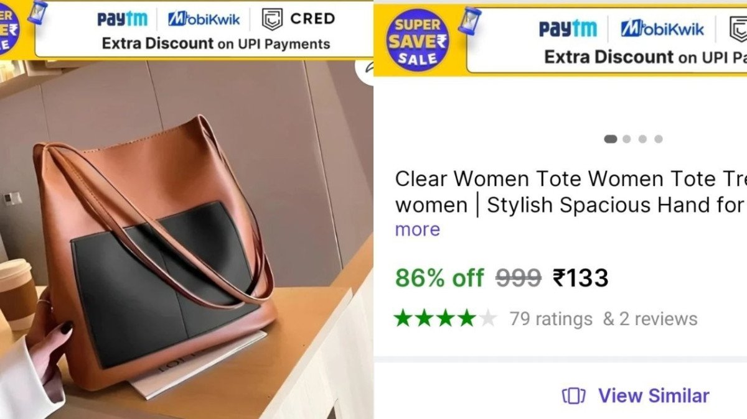Tap the Paytm logo in left banner

[122, 19]
